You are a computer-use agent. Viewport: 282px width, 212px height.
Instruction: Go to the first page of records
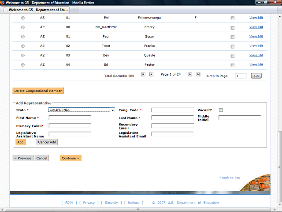click(x=143, y=75)
